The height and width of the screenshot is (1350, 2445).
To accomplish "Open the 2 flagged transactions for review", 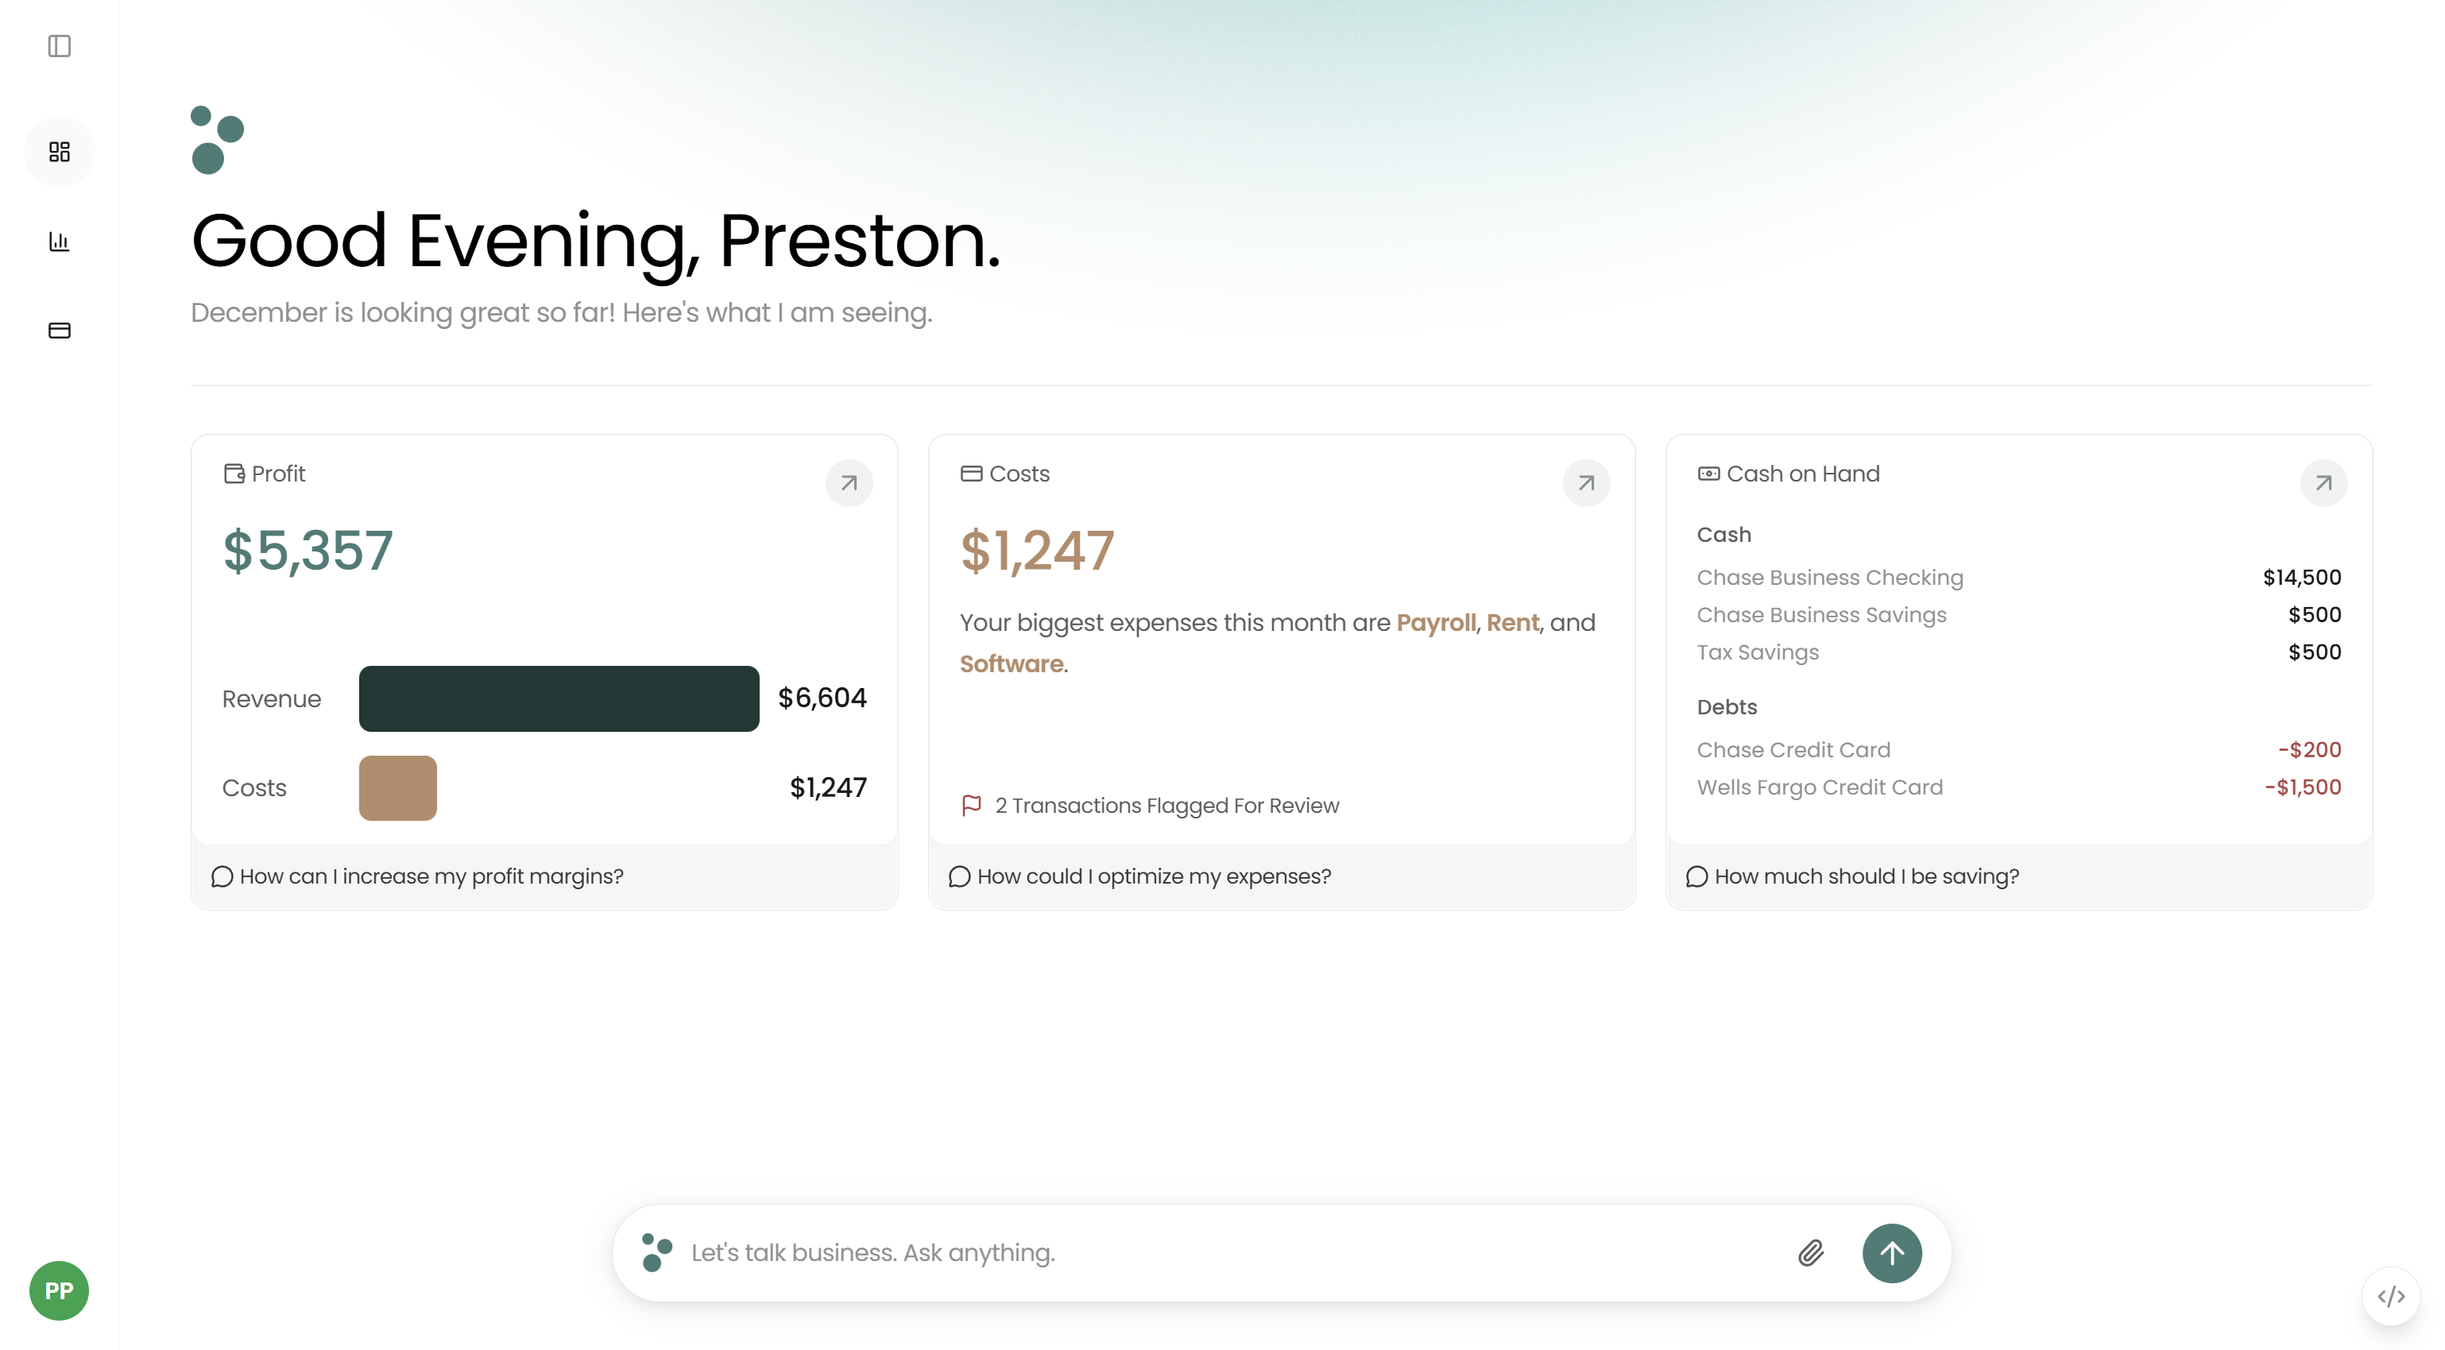I will coord(1166,805).
